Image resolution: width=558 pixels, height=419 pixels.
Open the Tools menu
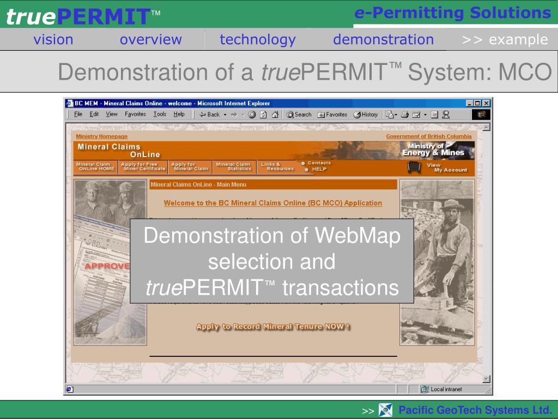(x=160, y=114)
